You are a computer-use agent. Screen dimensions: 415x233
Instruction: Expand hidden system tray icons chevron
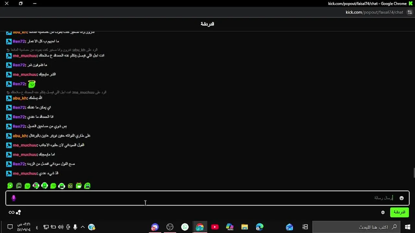point(83,227)
